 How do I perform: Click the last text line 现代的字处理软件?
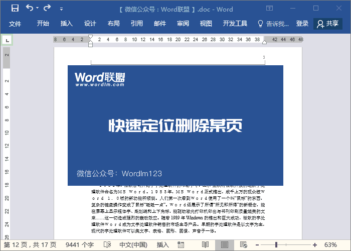point(153,231)
